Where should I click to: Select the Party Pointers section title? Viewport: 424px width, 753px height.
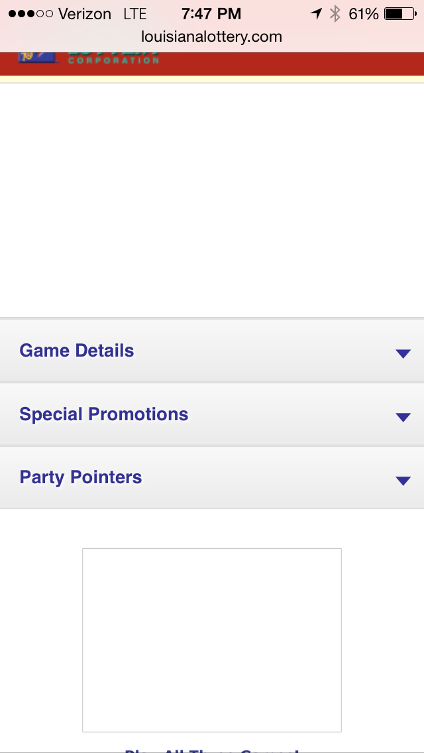pyautogui.click(x=81, y=477)
